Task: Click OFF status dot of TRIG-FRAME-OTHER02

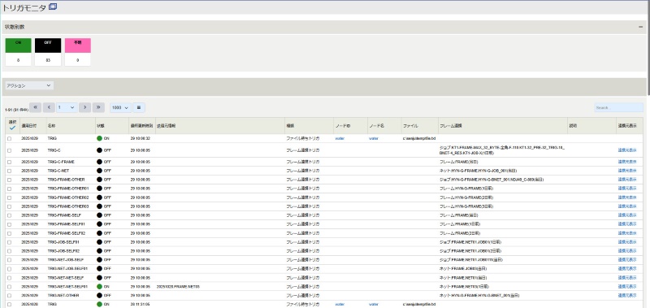Action: point(99,197)
